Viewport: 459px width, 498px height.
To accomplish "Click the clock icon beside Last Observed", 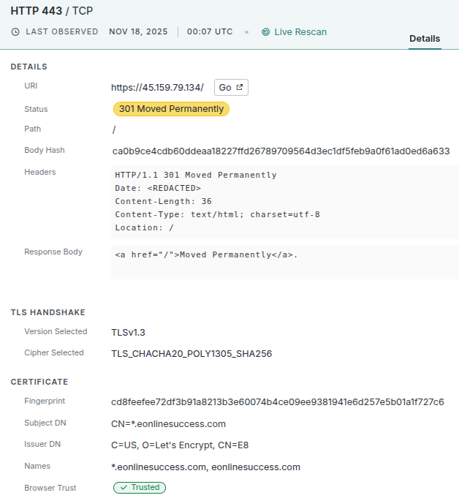I will pyautogui.click(x=15, y=32).
